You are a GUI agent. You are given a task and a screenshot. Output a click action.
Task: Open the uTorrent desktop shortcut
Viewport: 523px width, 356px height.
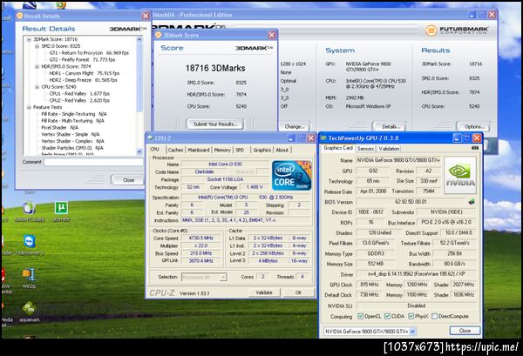[61, 209]
